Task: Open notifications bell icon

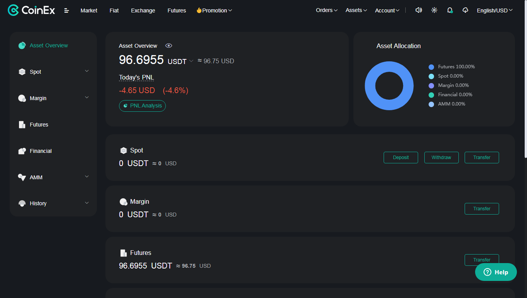Action: [x=450, y=10]
